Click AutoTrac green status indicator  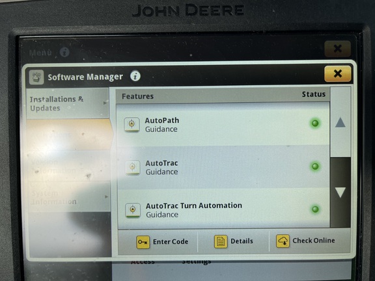pyautogui.click(x=315, y=167)
